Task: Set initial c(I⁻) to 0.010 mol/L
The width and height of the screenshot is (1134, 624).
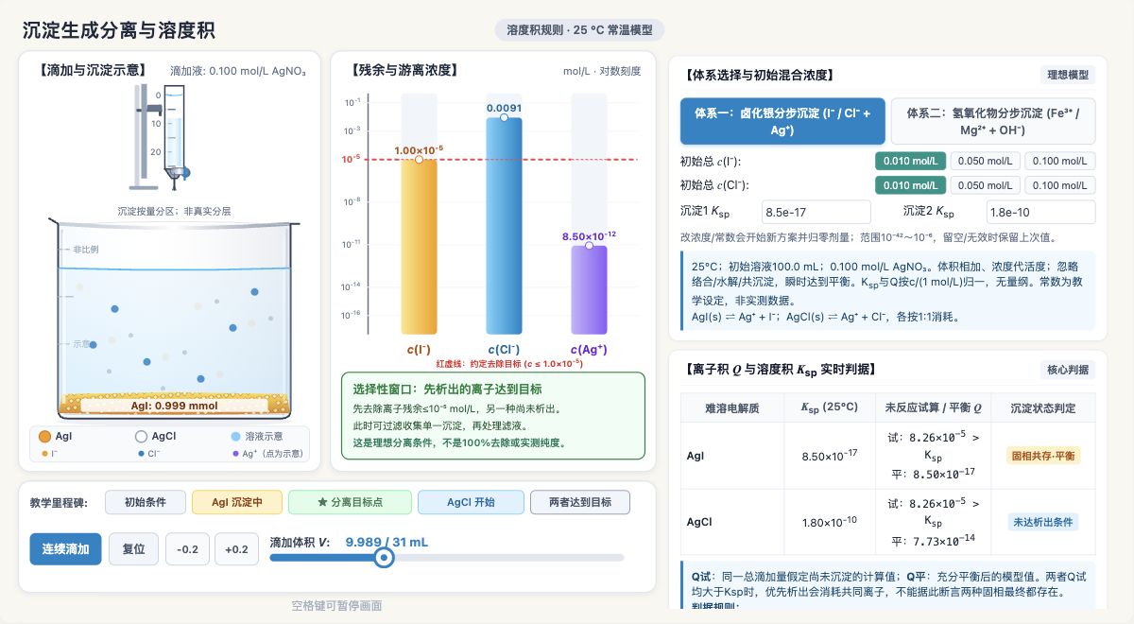Action: (911, 161)
